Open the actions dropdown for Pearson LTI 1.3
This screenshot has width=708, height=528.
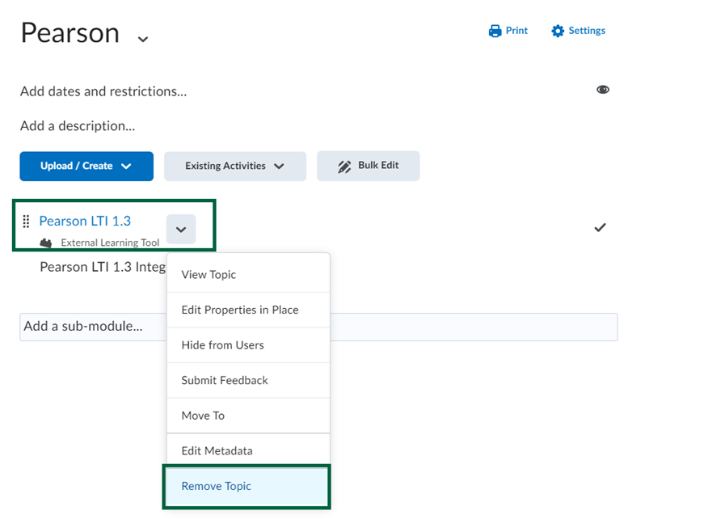pos(181,229)
